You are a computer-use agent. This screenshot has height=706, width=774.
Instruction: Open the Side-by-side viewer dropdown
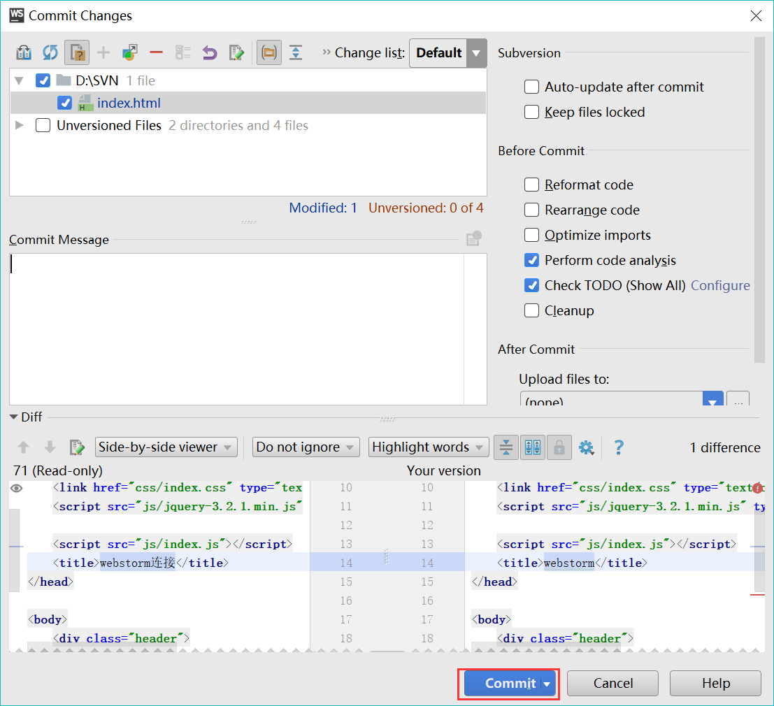coord(166,447)
